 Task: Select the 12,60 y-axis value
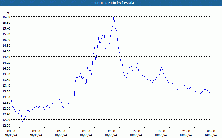6,108
